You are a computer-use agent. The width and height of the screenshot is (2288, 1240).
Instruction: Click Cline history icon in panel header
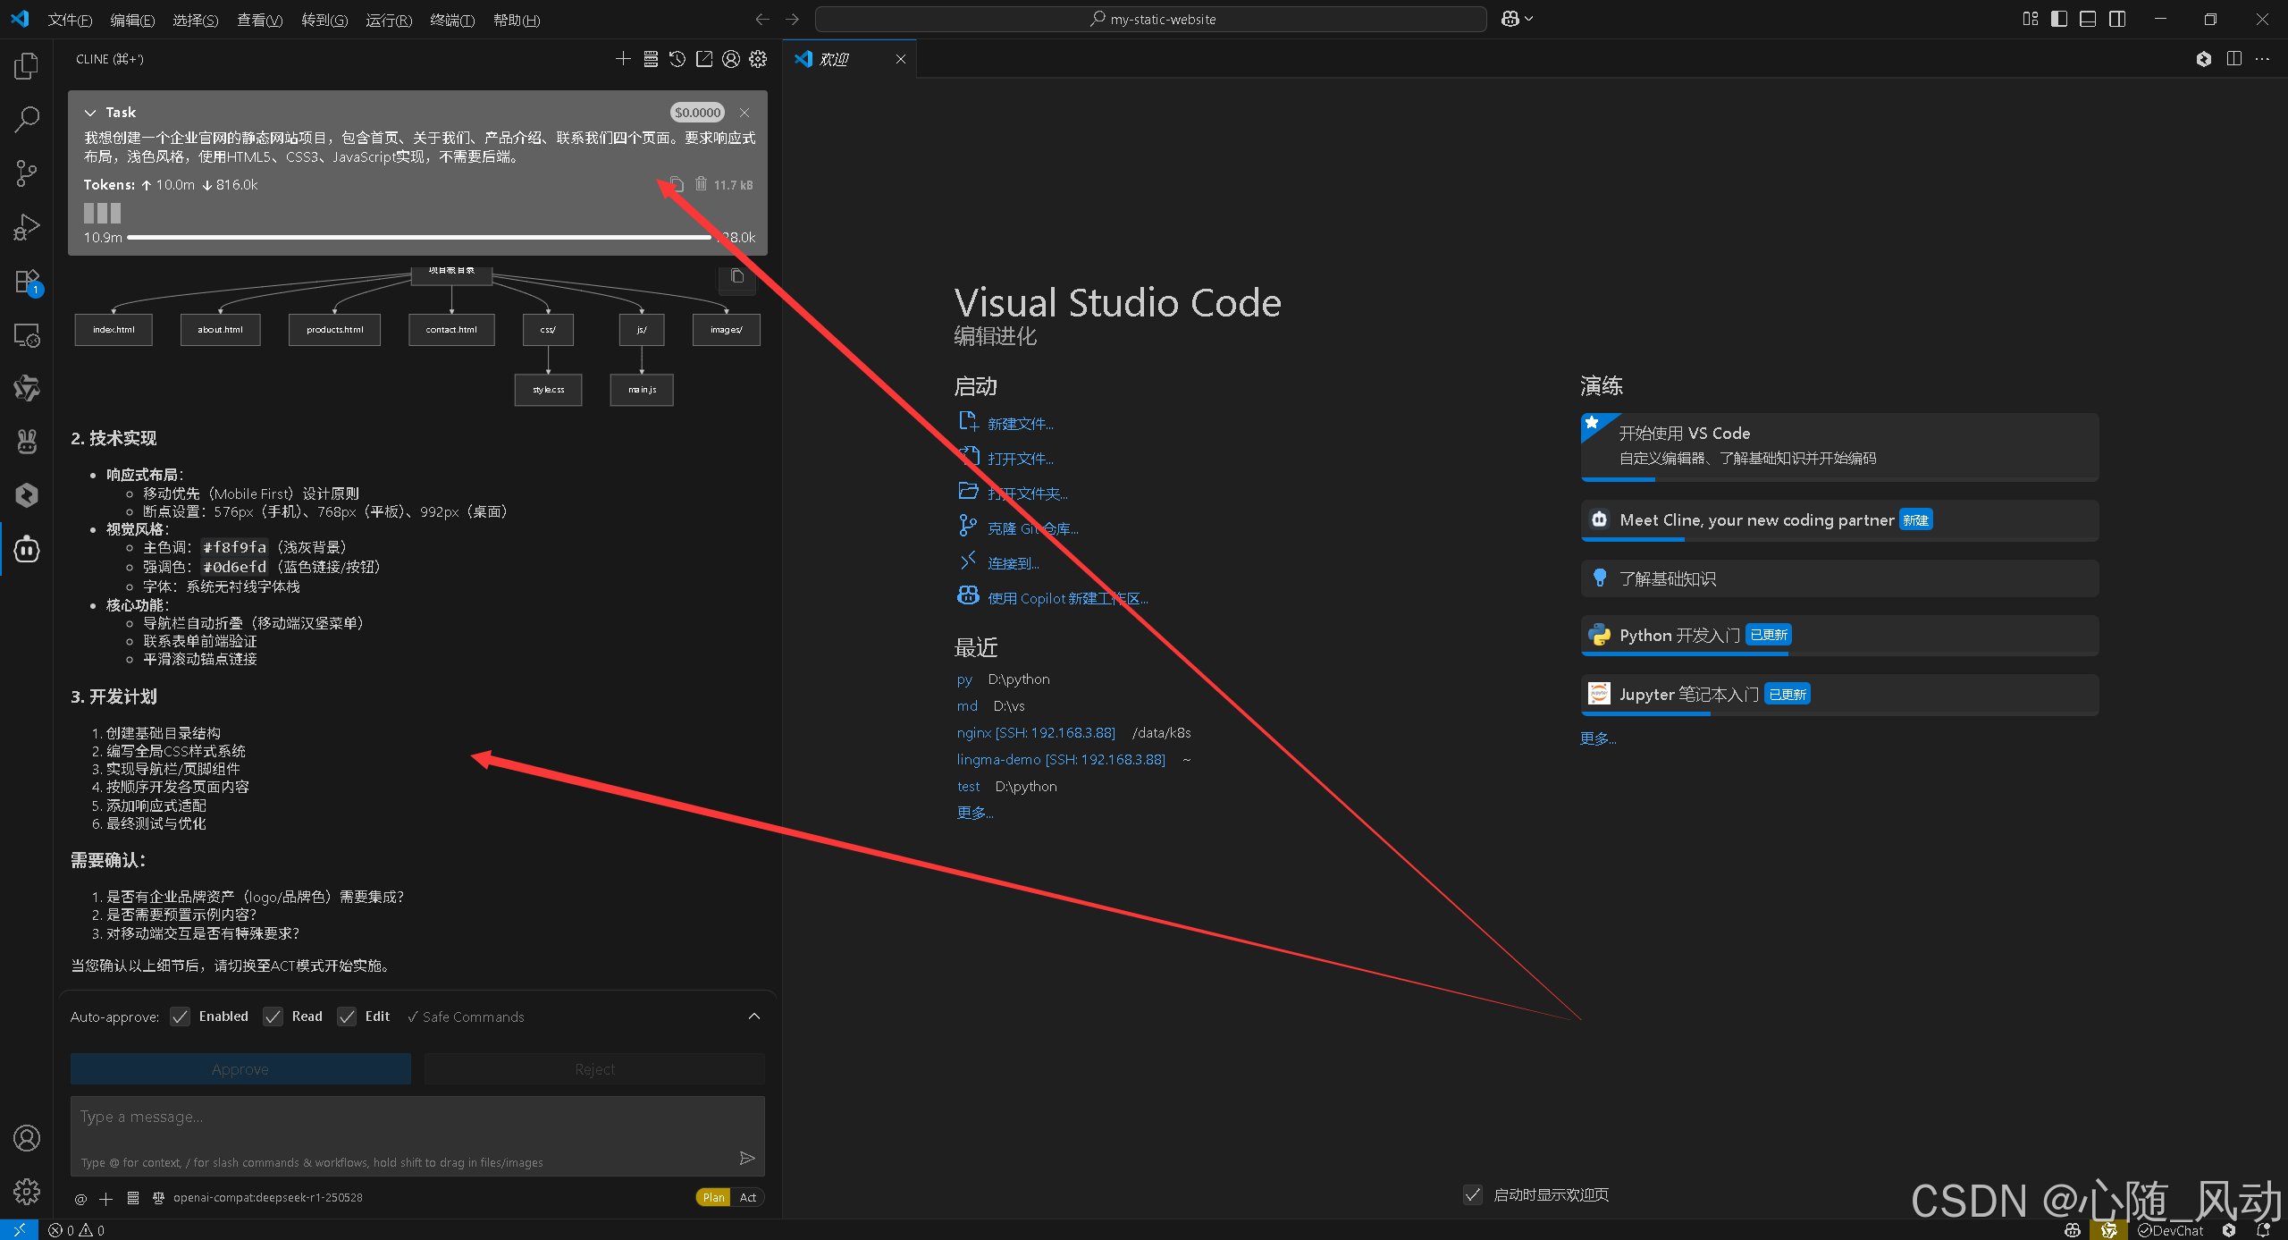(677, 59)
